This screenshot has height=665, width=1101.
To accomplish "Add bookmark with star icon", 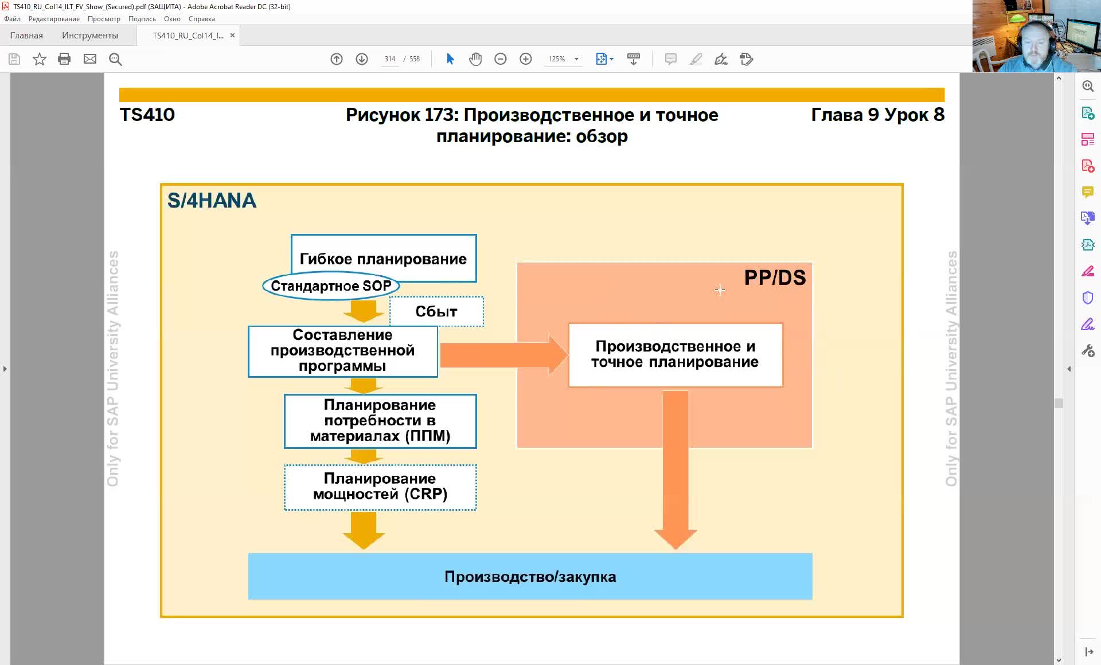I will coord(39,59).
